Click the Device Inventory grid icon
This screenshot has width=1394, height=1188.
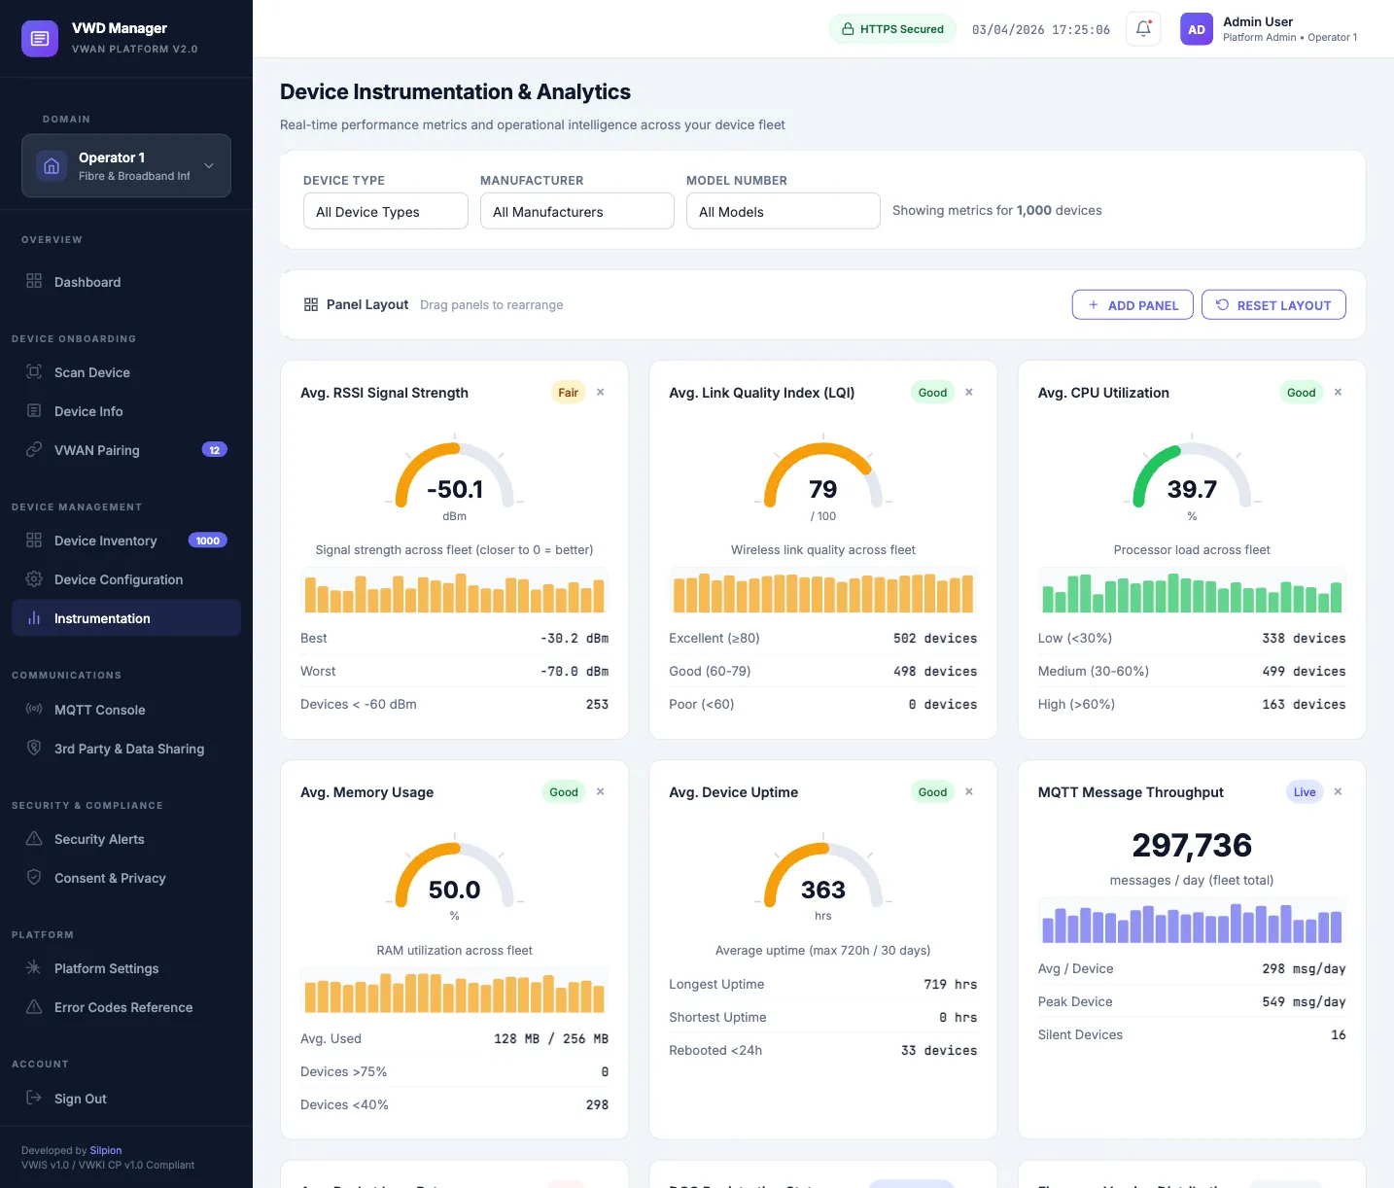pyautogui.click(x=33, y=541)
